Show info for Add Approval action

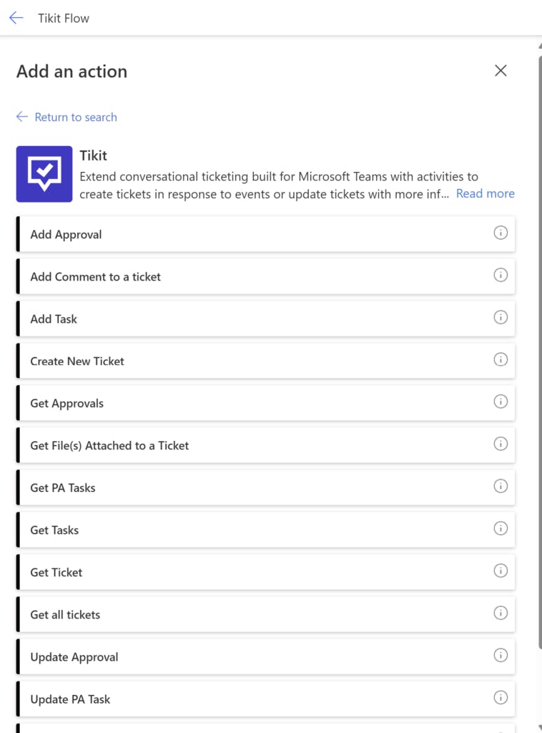(x=501, y=233)
